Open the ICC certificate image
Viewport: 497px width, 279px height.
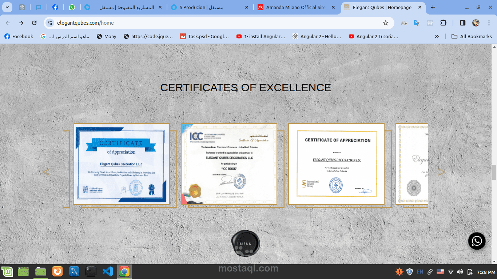229,164
